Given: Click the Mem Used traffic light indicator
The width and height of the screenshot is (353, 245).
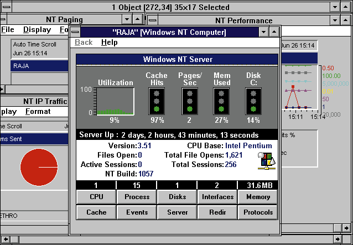Looking at the screenshot, I should pos(221,101).
